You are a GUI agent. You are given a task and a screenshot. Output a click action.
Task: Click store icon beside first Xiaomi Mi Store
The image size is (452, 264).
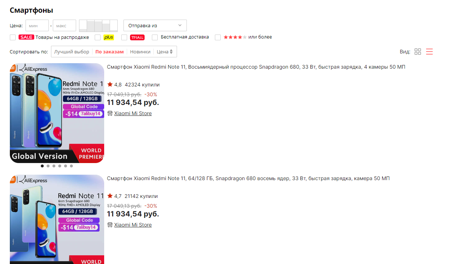point(110,113)
